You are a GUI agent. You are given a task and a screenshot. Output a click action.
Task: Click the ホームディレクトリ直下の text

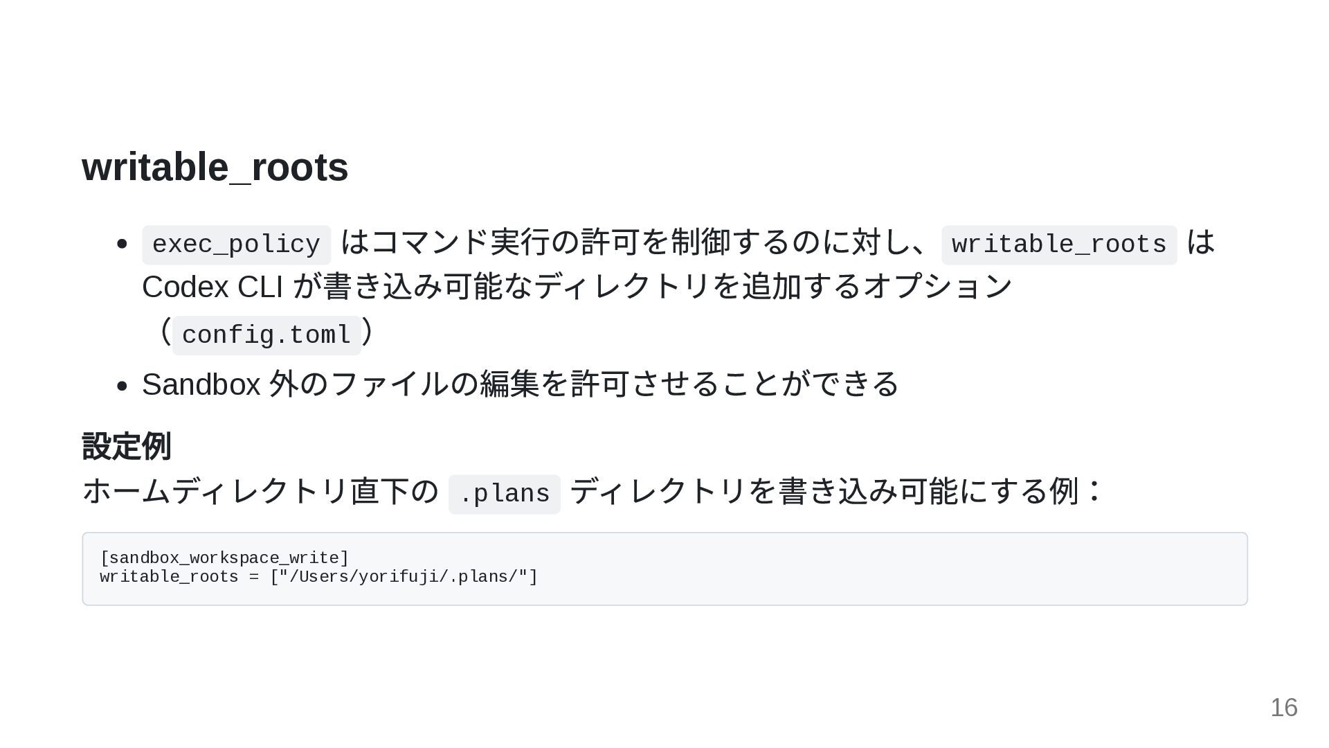pos(260,492)
